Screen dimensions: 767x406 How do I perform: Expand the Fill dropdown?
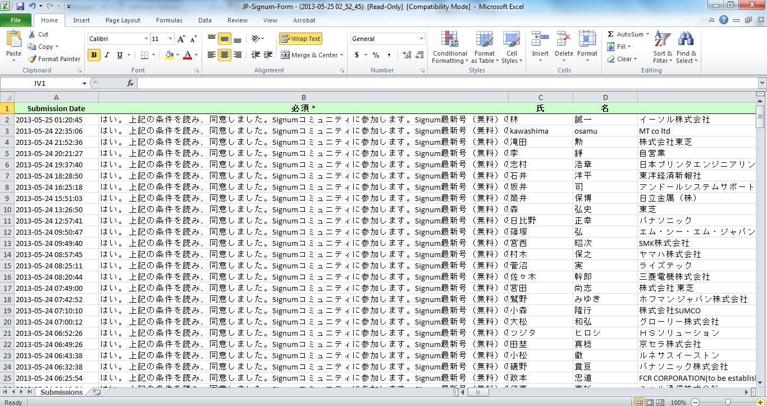629,47
